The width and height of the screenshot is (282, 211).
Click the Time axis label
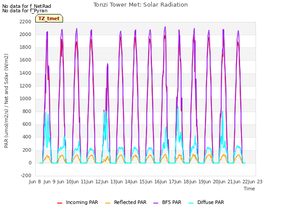[x=249, y=189]
